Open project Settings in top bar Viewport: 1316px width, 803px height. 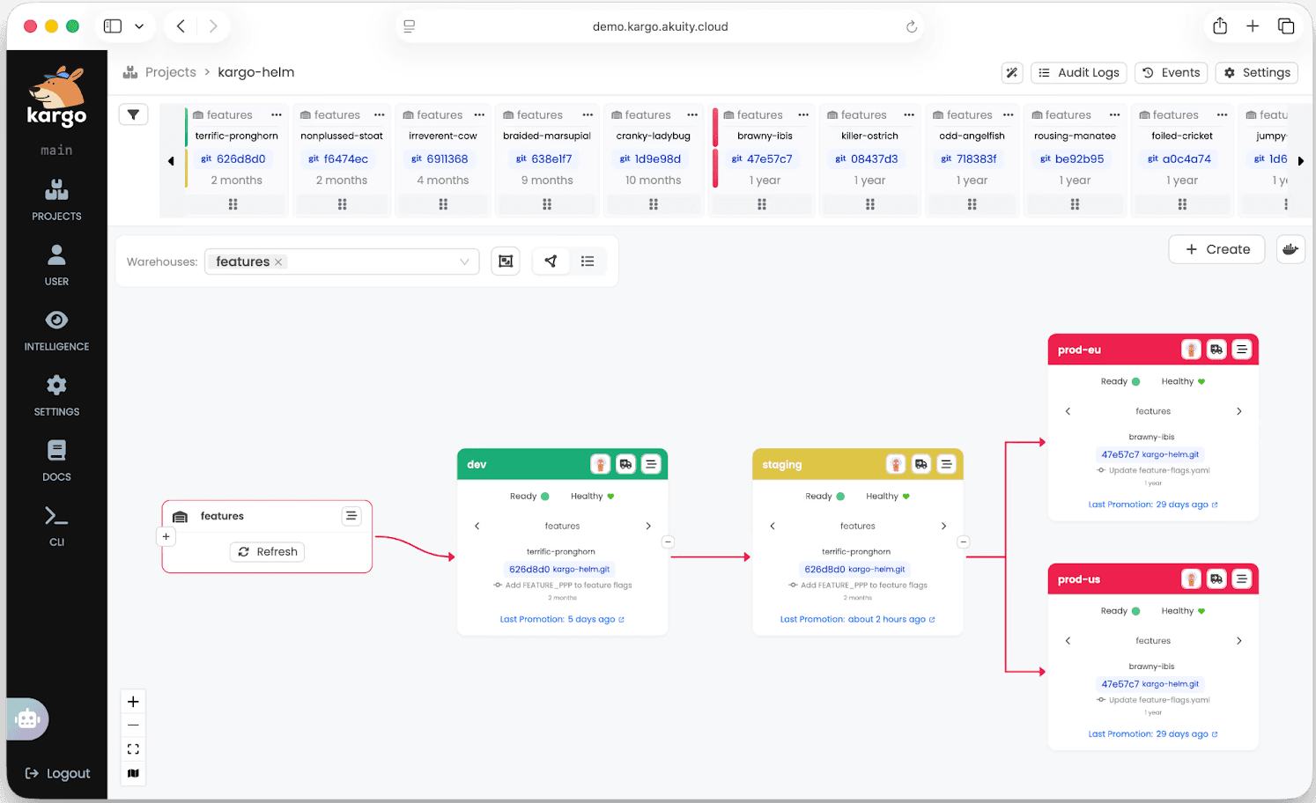[1257, 73]
